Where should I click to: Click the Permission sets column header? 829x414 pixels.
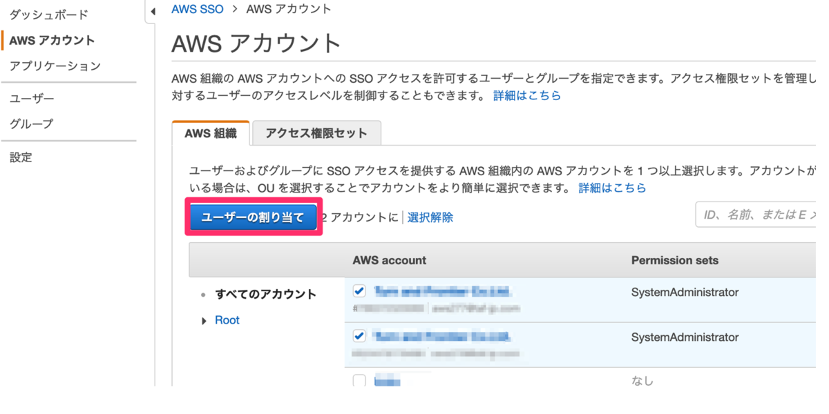coord(675,260)
